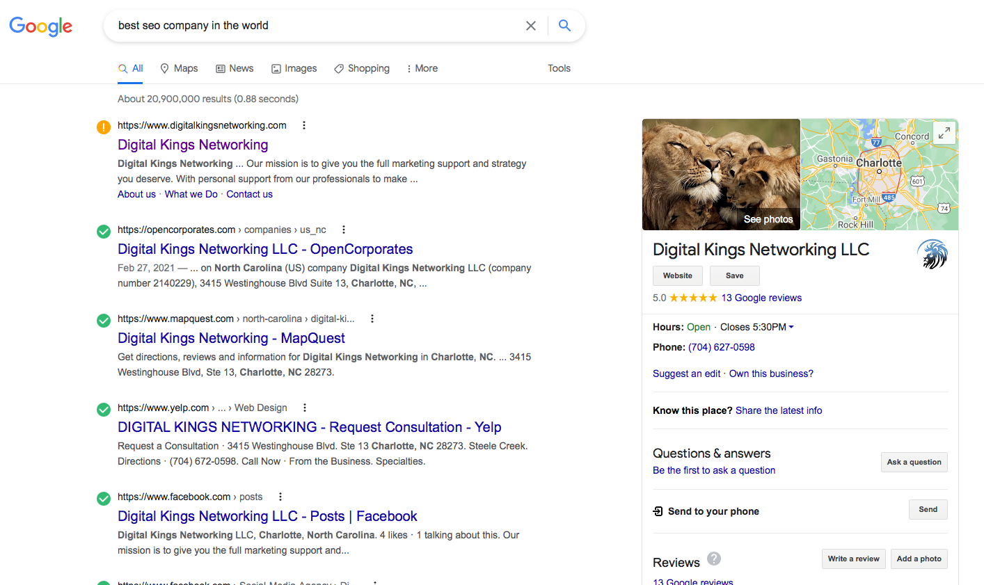
Task: Click Suggest an edit link
Action: click(686, 374)
